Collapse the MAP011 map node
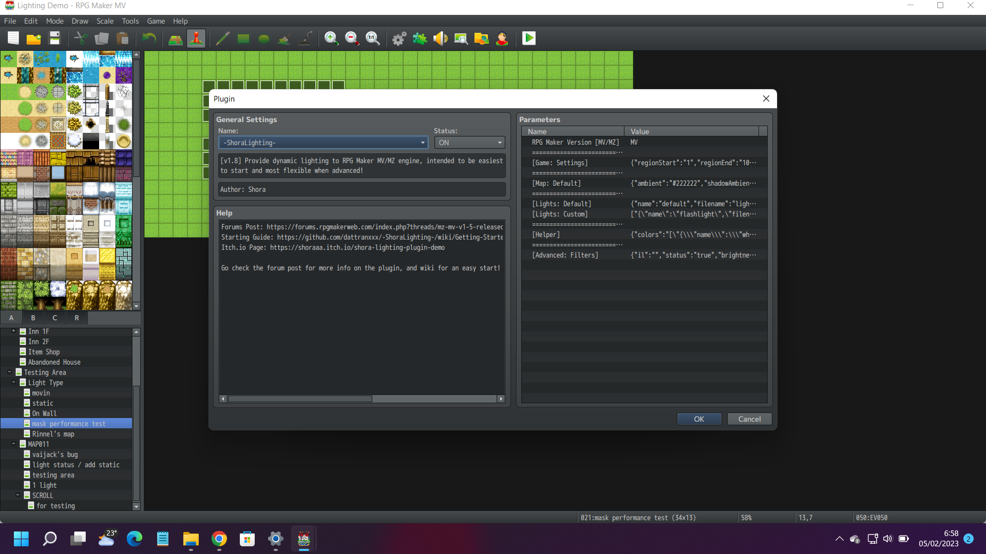 (x=14, y=444)
